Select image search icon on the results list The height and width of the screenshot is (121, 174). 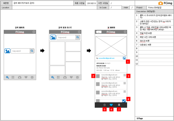click(53, 37)
